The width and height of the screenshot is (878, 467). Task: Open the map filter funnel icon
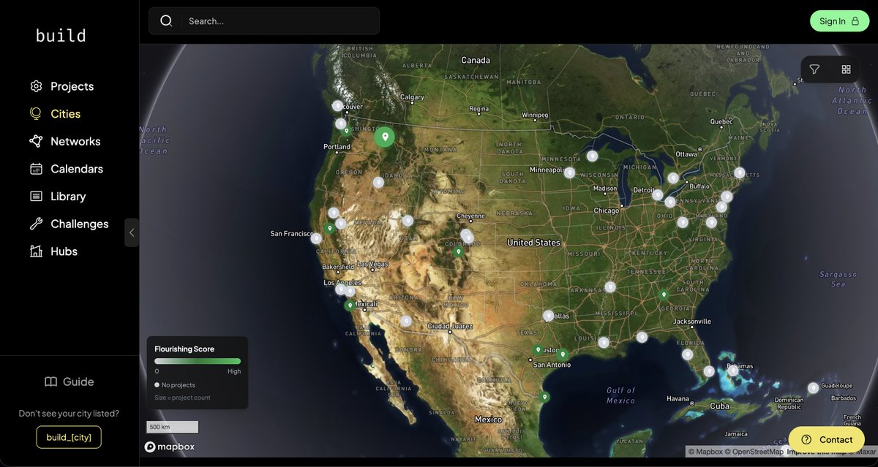(x=814, y=69)
